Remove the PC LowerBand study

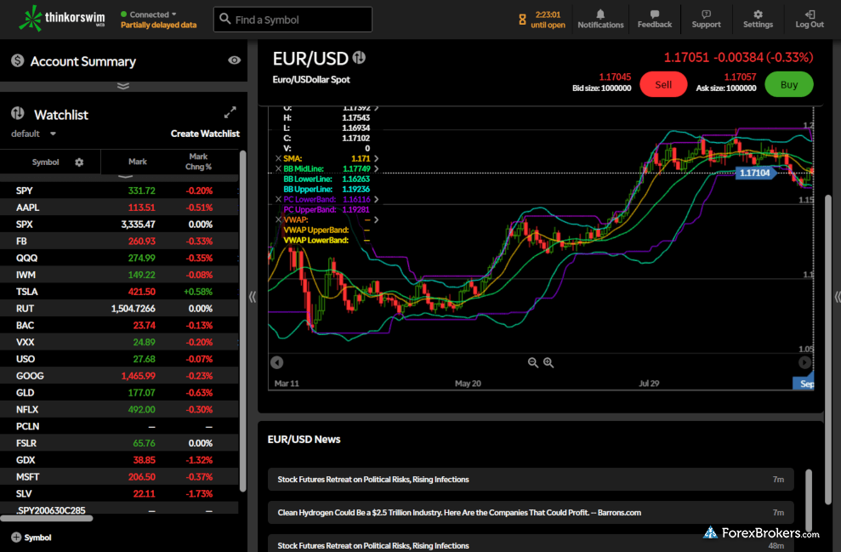coord(278,199)
